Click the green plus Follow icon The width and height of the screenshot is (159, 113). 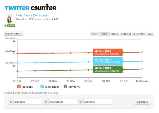point(6,25)
